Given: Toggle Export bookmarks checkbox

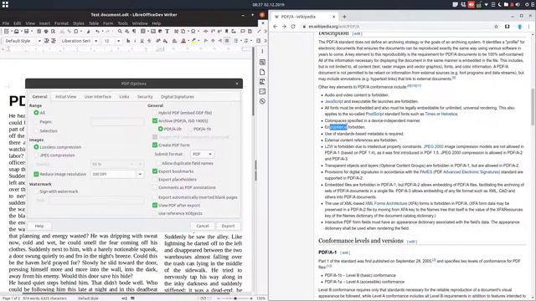Looking at the screenshot, I should 155,171.
